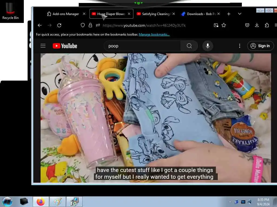Close the Huge Diaper Blowo tab

pos(129,14)
